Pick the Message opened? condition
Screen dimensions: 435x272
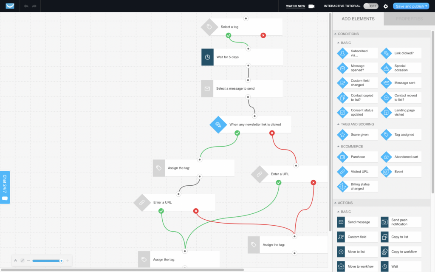point(357,68)
